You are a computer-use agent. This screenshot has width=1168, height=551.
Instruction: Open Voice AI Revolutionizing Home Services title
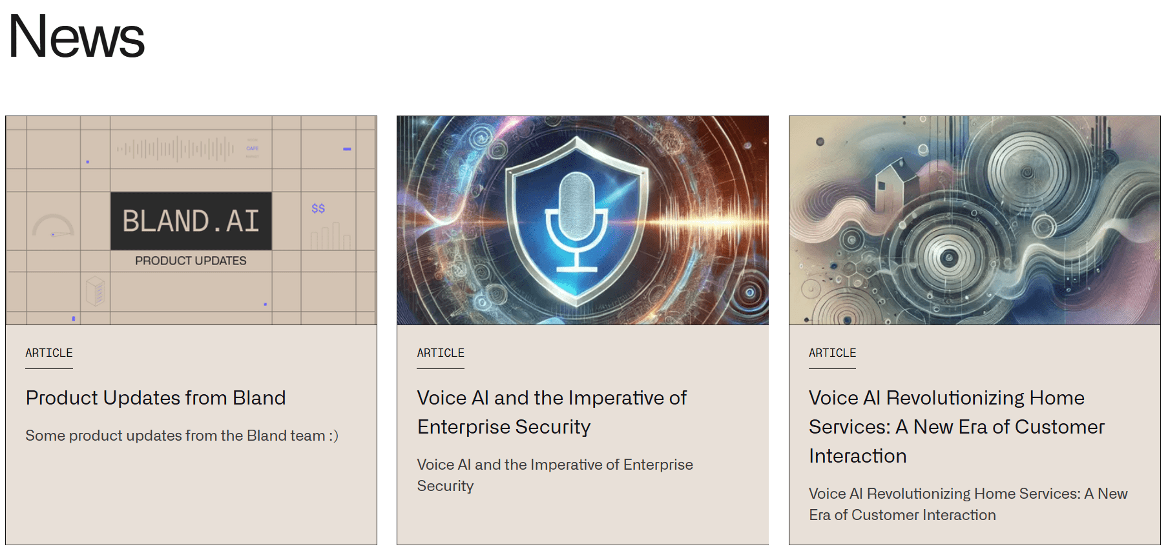956,426
